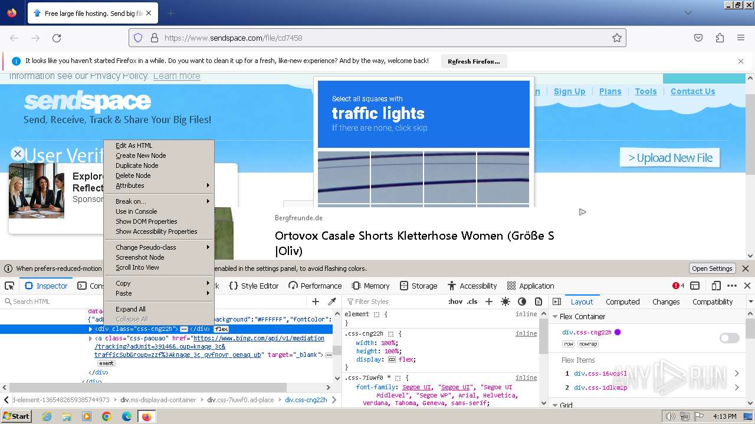Click the event badge in markup
This screenshot has width=755, height=424.
(107, 363)
